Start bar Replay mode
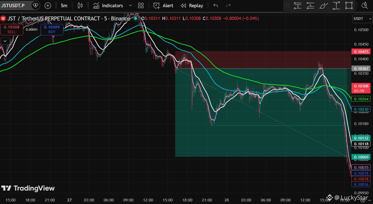 192,5
